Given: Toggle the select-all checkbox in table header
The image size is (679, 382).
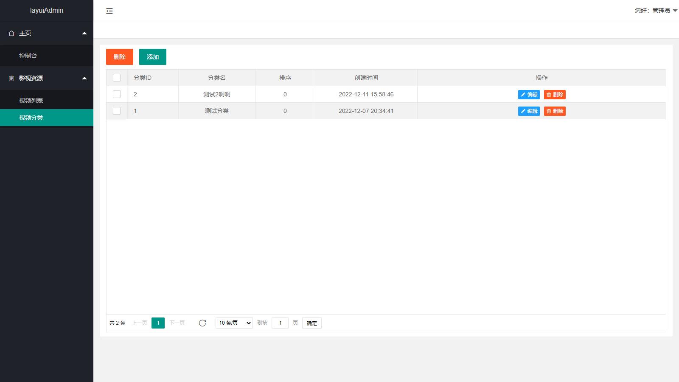Looking at the screenshot, I should click(117, 78).
